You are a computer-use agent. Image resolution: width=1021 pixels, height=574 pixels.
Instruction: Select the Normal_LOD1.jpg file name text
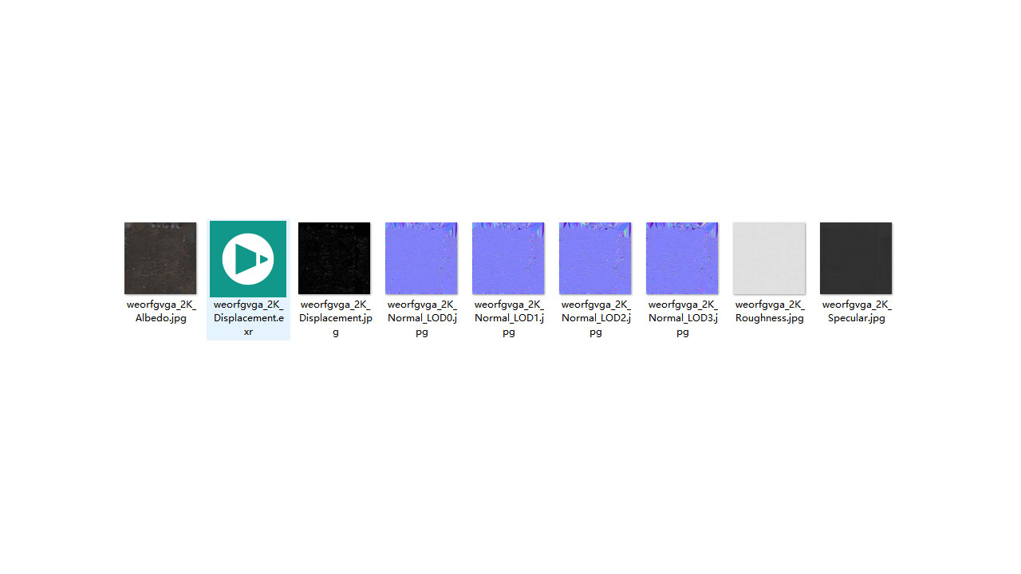509,317
